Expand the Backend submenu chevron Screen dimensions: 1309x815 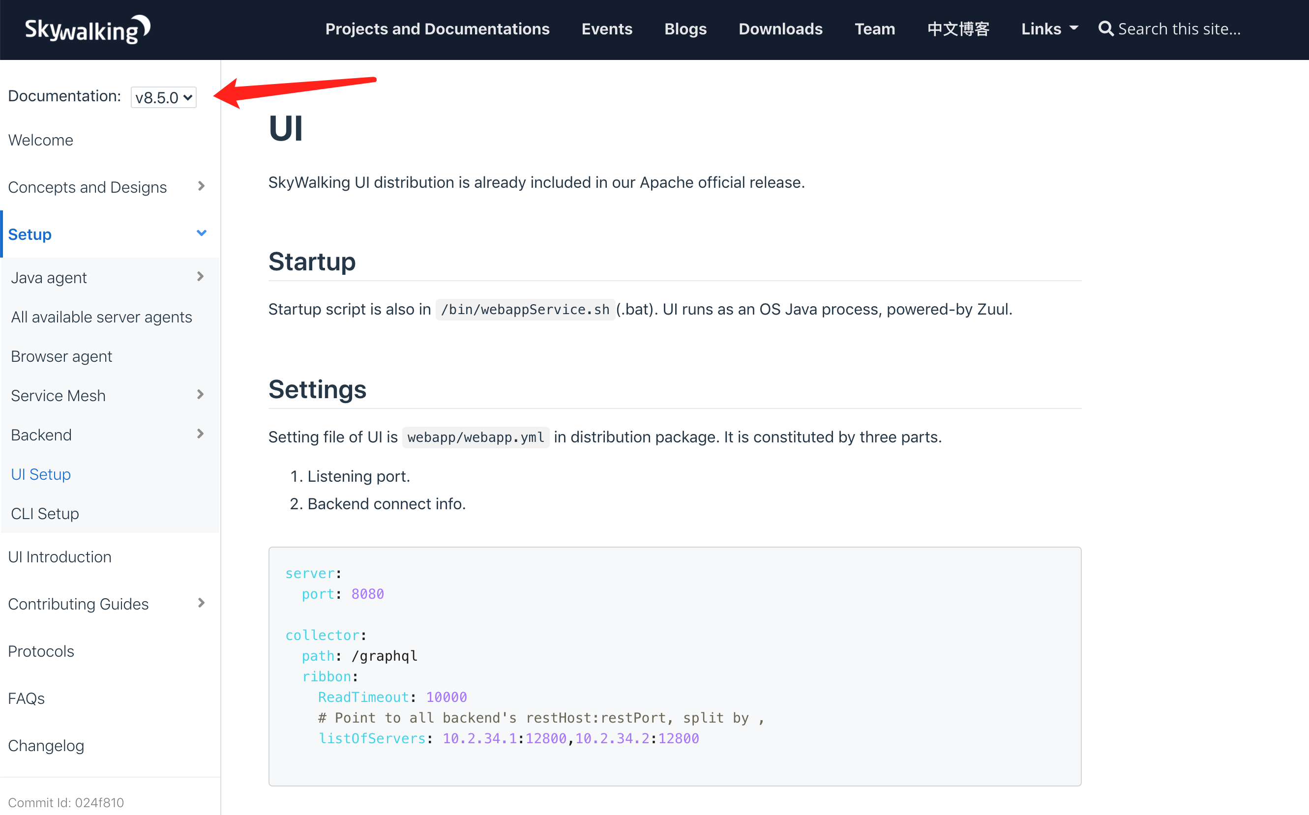point(200,435)
